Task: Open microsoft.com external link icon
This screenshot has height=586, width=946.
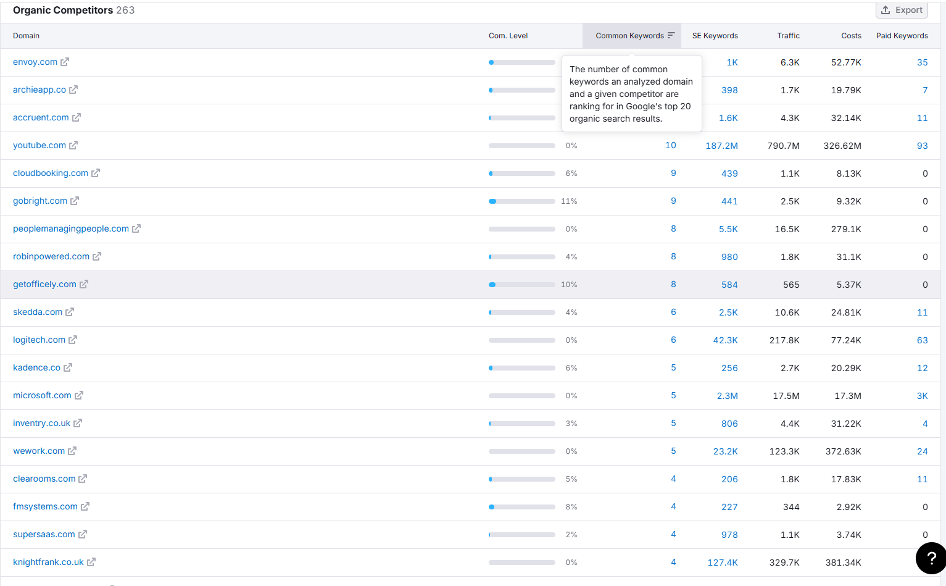Action: [x=79, y=395]
